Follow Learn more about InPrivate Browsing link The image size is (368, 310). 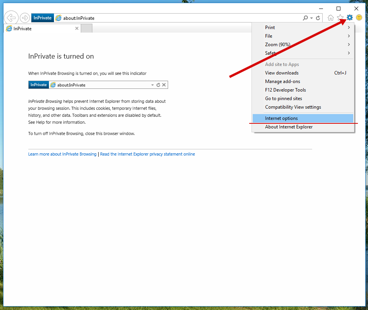(62, 154)
